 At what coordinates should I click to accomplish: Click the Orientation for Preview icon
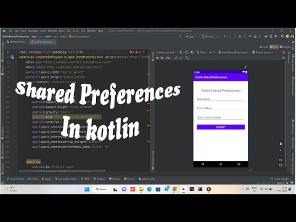coord(186,52)
